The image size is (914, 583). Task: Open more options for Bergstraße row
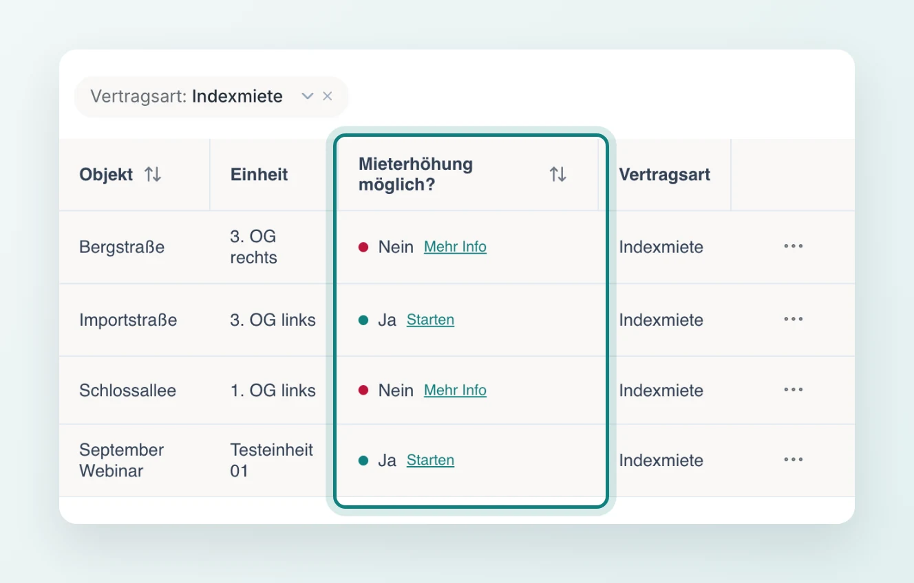click(794, 246)
